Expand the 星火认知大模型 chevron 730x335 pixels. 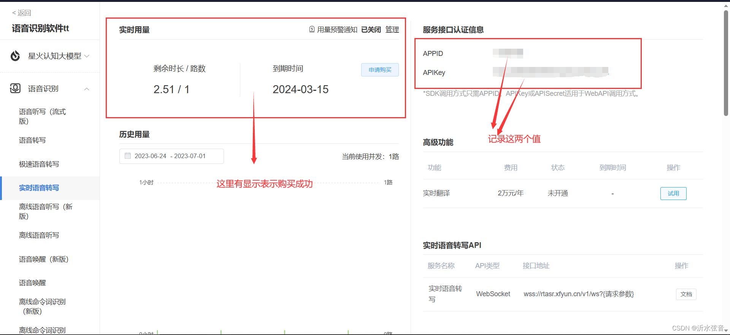87,56
